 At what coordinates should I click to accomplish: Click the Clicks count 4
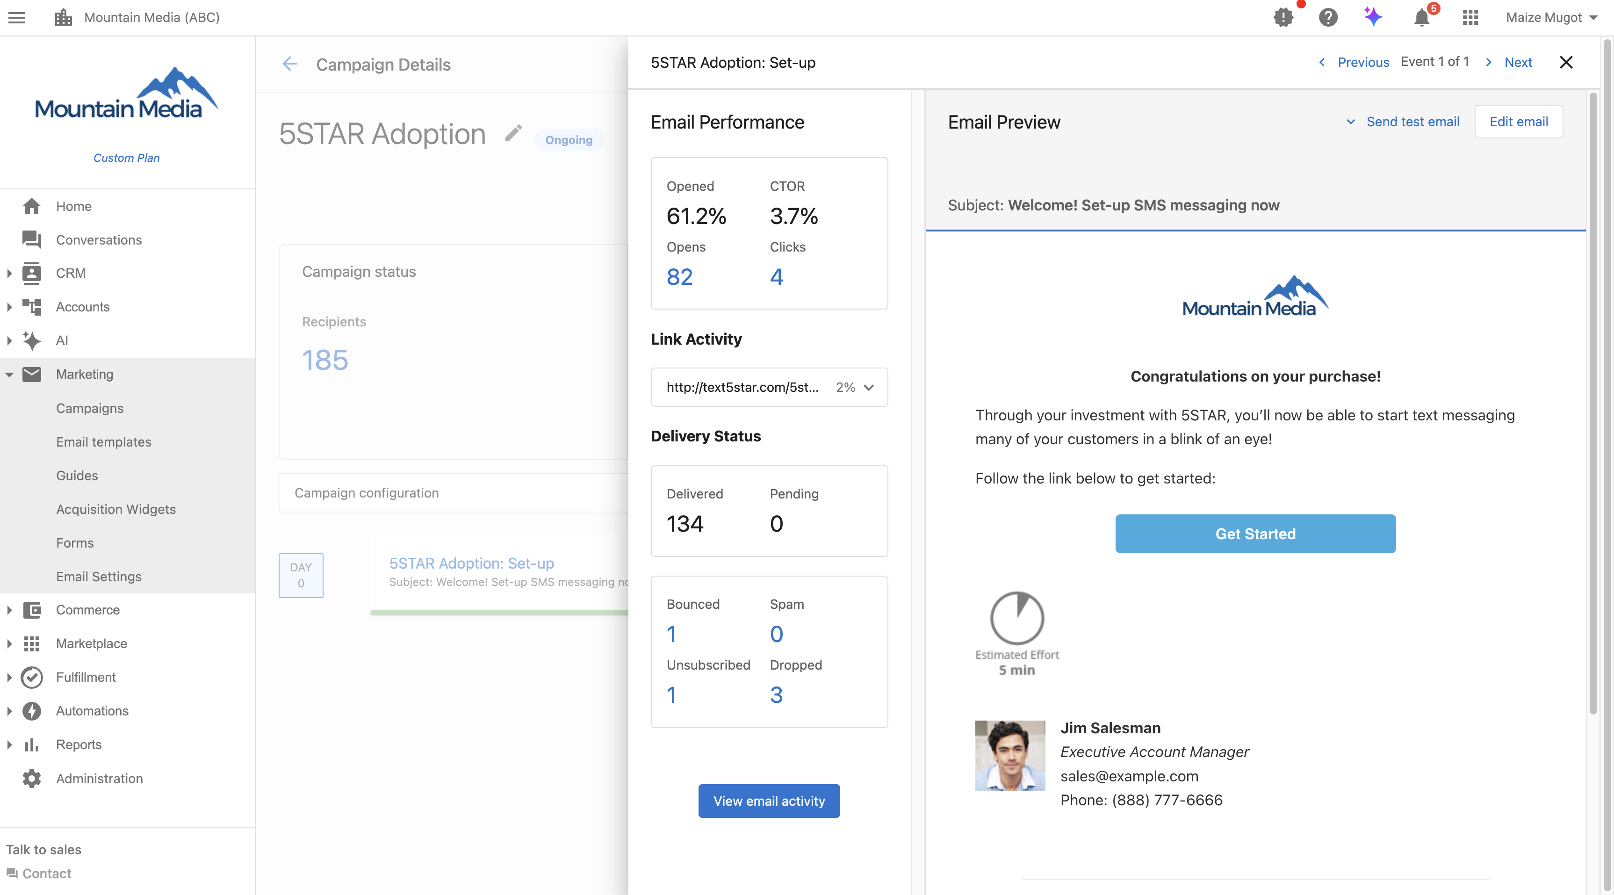776,276
